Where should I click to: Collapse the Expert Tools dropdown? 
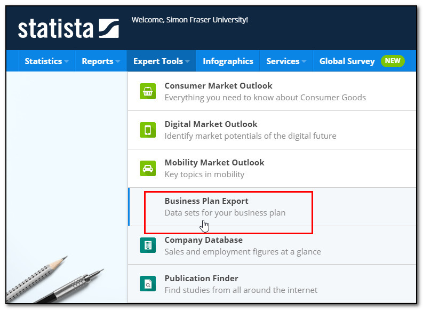(x=161, y=61)
